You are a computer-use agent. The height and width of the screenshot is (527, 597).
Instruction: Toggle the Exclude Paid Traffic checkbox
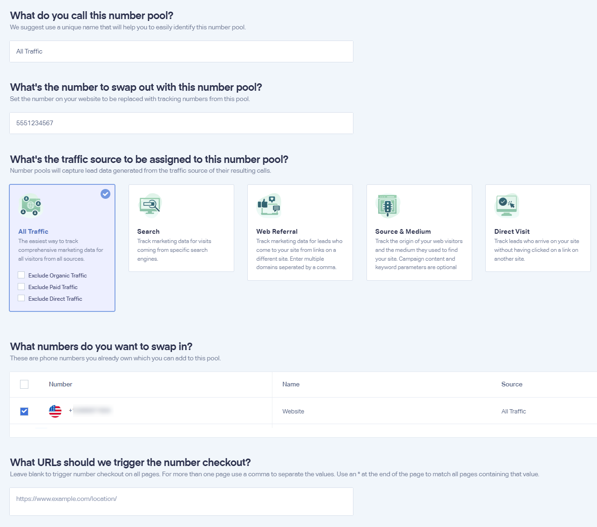click(x=21, y=287)
